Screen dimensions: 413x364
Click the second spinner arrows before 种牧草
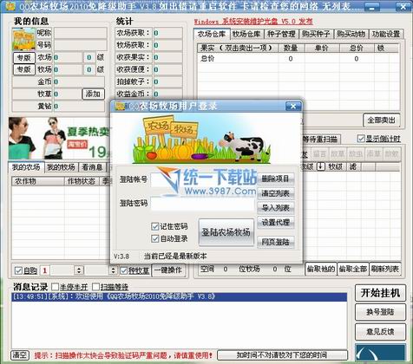(113, 270)
